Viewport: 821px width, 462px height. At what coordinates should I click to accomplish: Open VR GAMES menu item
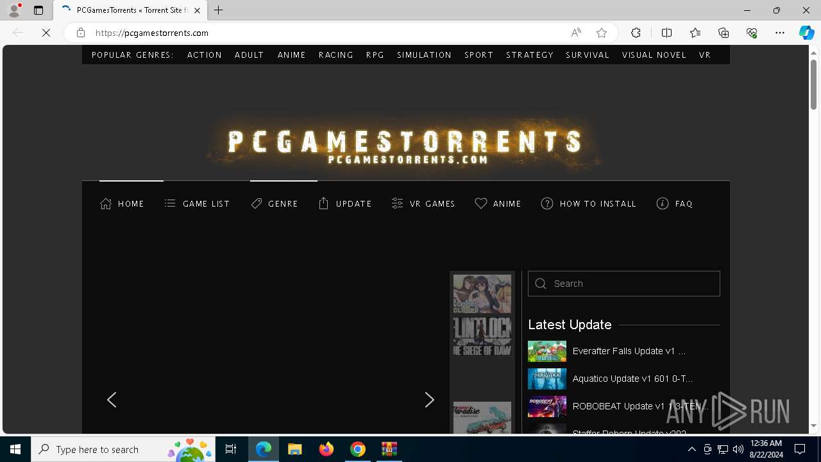423,203
